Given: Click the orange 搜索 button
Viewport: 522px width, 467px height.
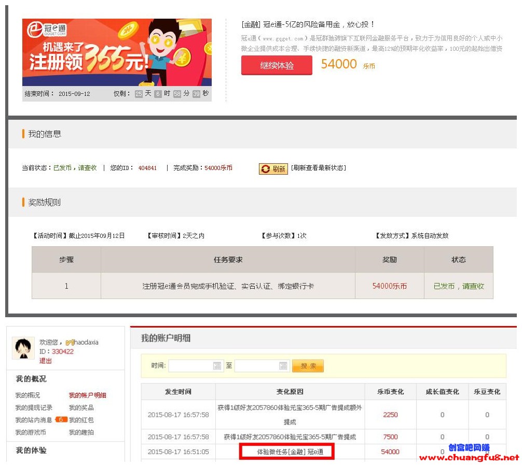Looking at the screenshot, I should (308, 366).
